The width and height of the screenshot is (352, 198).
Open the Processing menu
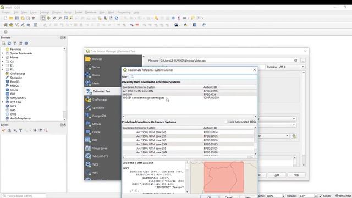[x=124, y=12]
